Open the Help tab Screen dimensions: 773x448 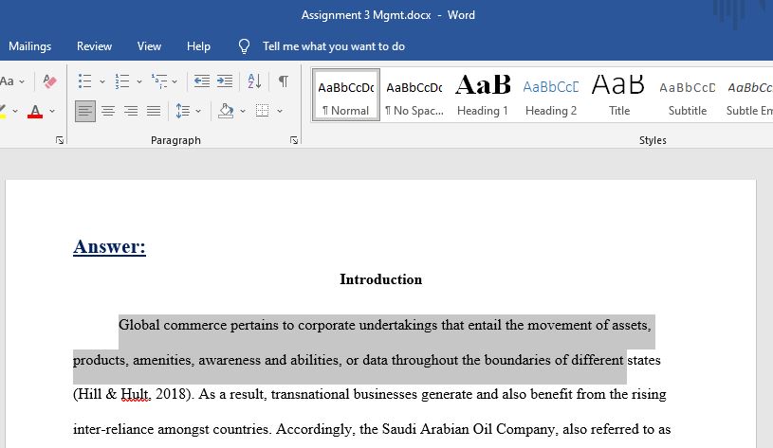pyautogui.click(x=198, y=46)
